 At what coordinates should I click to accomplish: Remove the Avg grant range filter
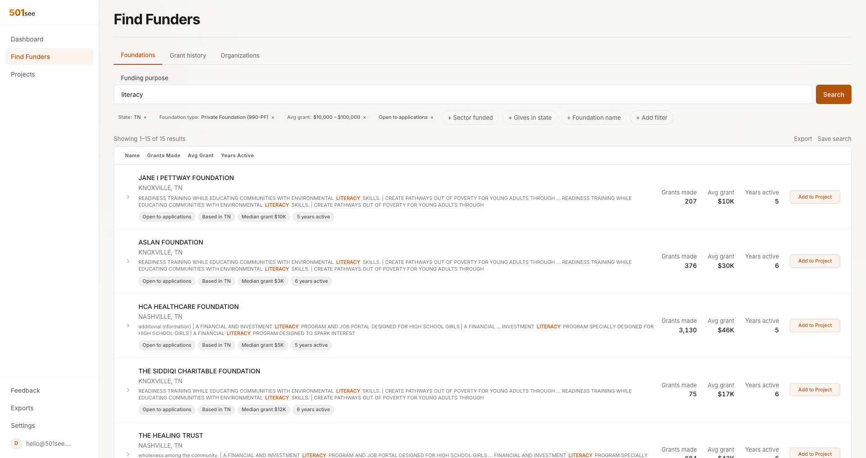(364, 118)
